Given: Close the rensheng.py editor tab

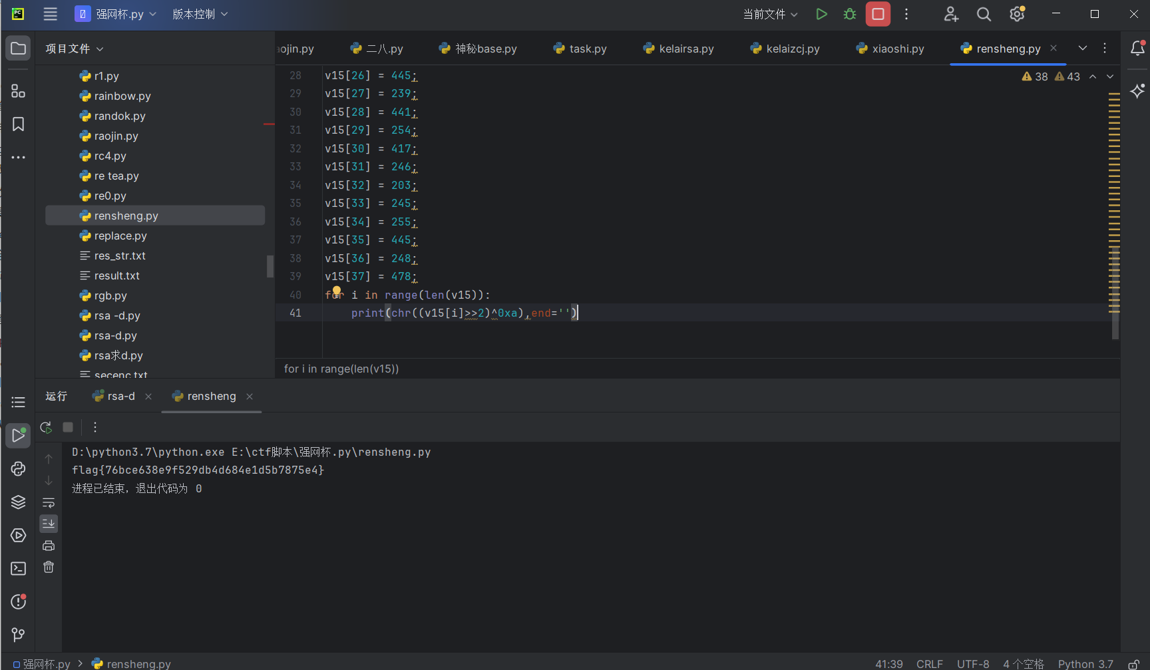Looking at the screenshot, I should pyautogui.click(x=1054, y=48).
